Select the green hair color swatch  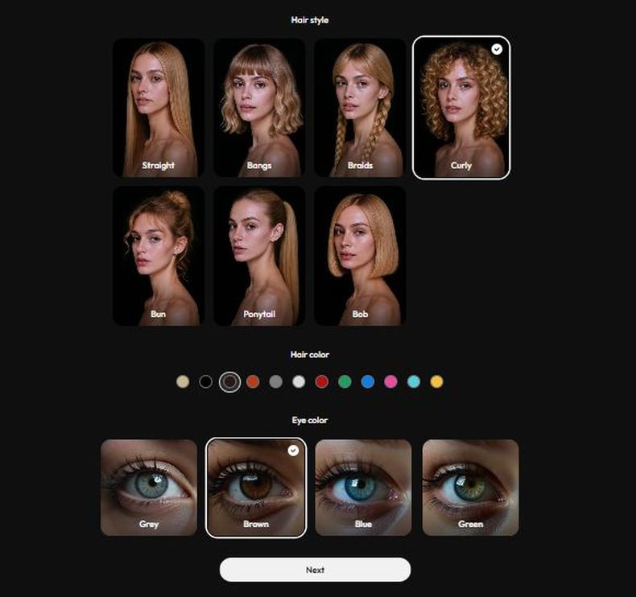[x=345, y=381]
